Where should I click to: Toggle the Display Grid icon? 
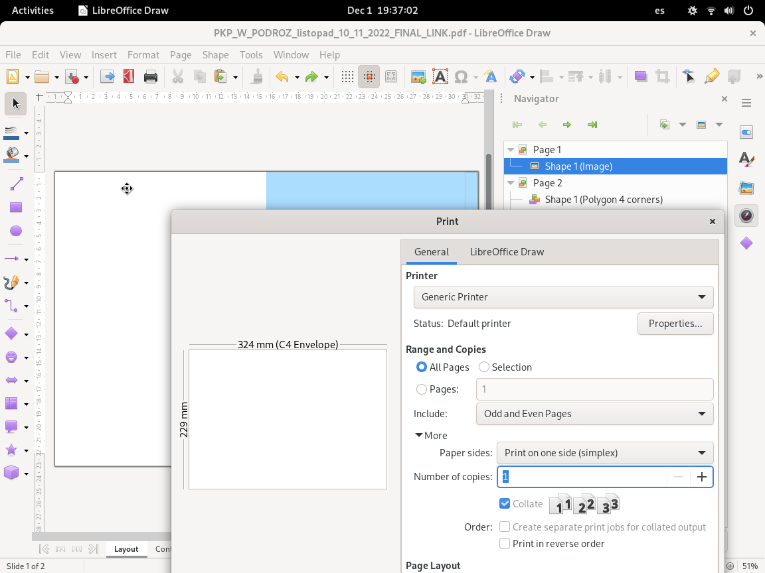pyautogui.click(x=347, y=76)
